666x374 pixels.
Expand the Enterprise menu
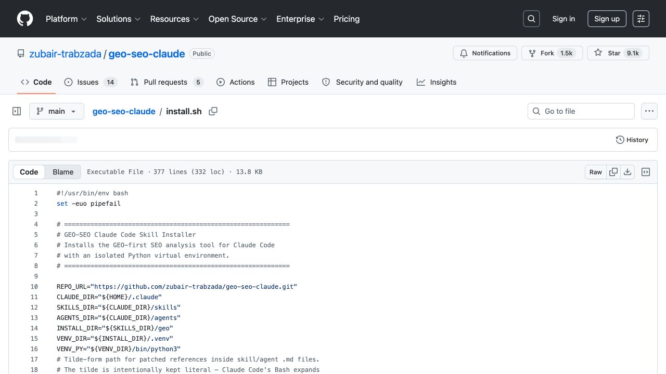click(300, 19)
